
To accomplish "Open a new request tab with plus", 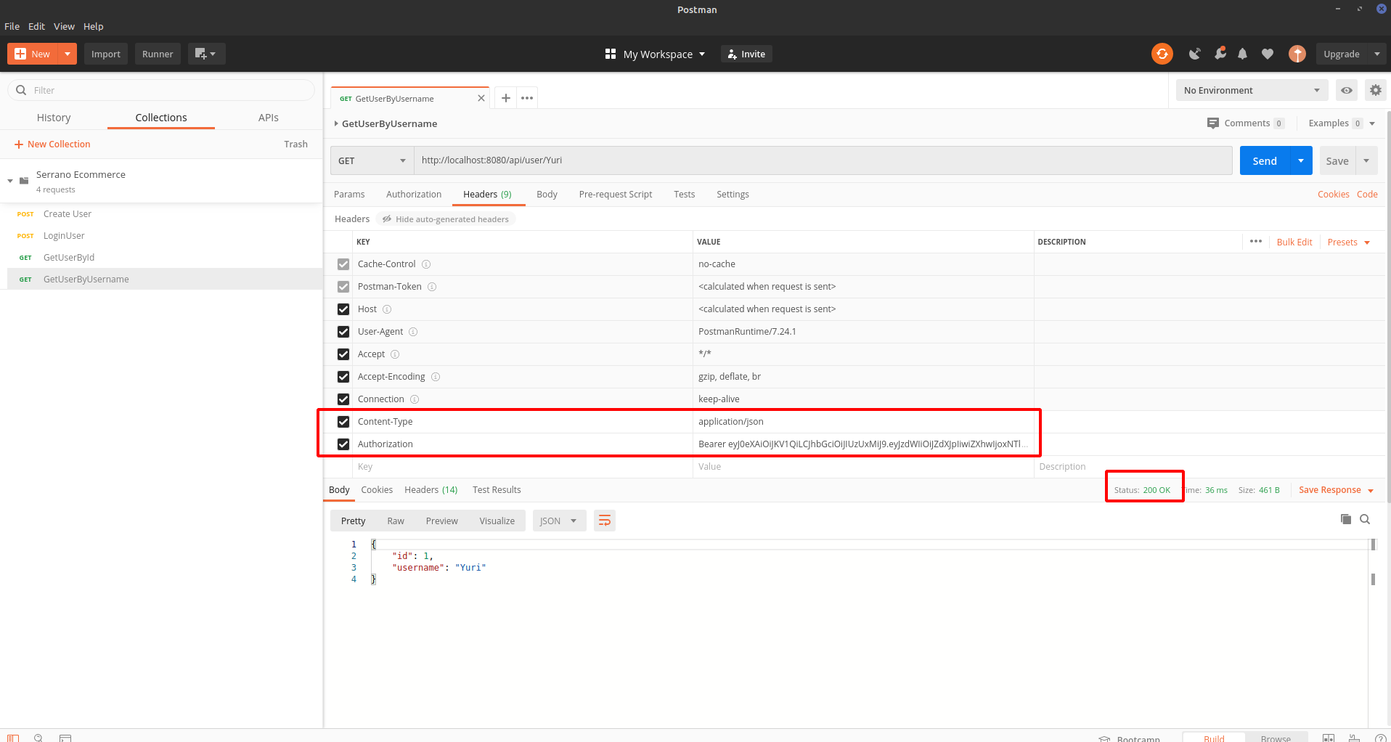I will (x=506, y=98).
